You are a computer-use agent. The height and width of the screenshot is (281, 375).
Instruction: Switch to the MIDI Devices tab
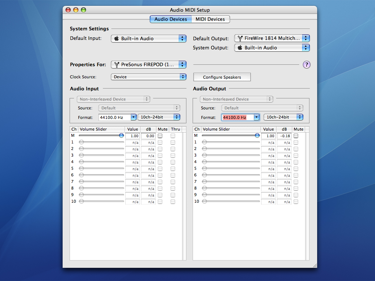click(210, 19)
